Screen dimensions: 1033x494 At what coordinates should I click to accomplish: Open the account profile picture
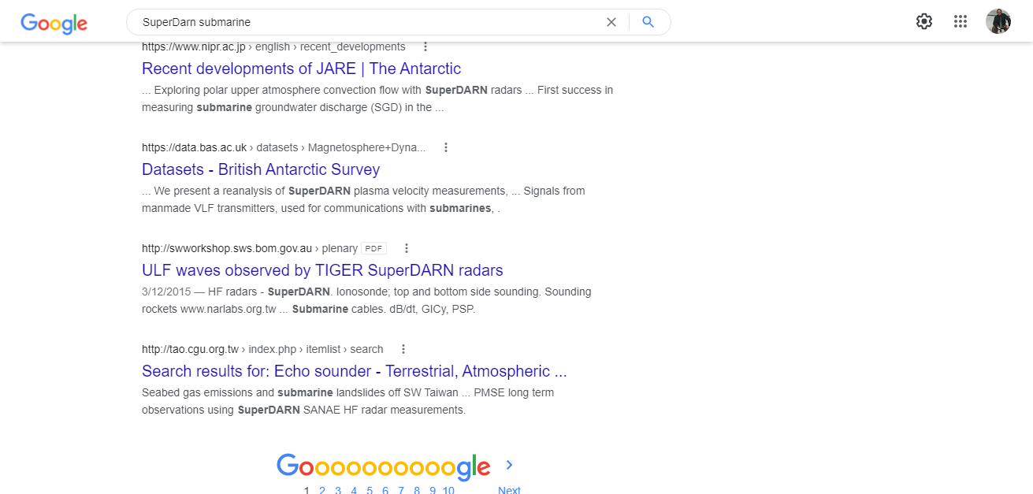pyautogui.click(x=998, y=21)
